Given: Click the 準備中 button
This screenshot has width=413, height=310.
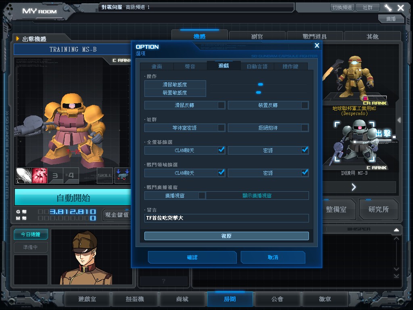Looking at the screenshot, I should [31, 247].
